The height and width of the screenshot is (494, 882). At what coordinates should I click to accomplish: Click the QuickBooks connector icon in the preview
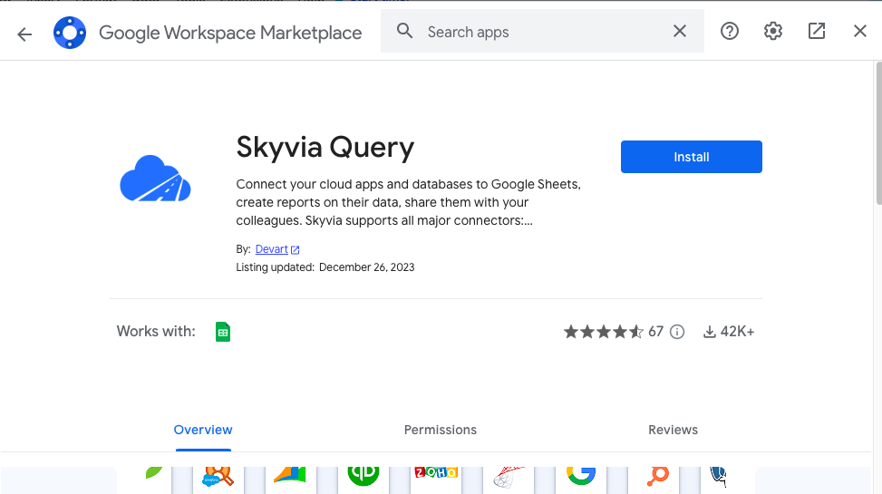(363, 476)
